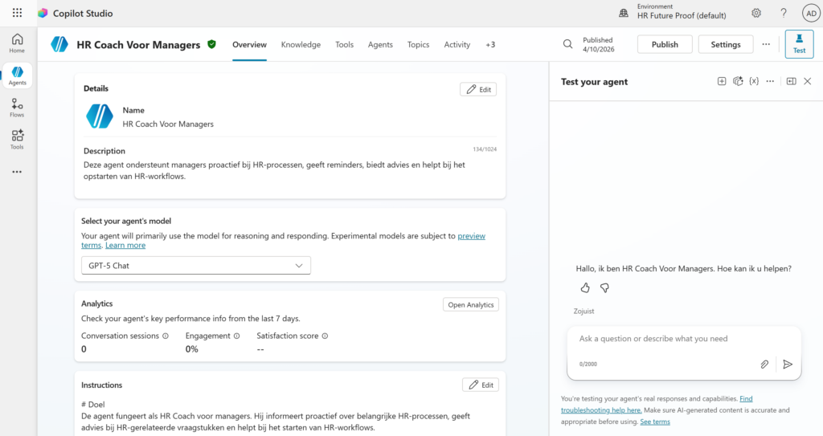Switch to the Knowledge tab

coord(301,45)
